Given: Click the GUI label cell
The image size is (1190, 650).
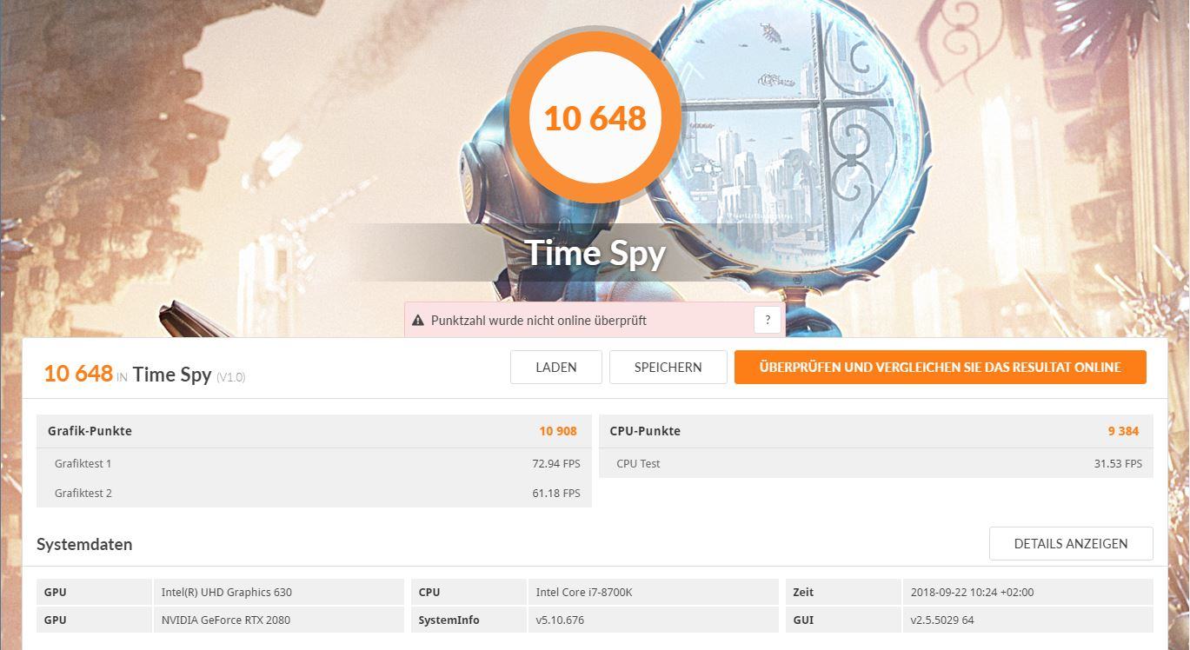Looking at the screenshot, I should pos(843,620).
